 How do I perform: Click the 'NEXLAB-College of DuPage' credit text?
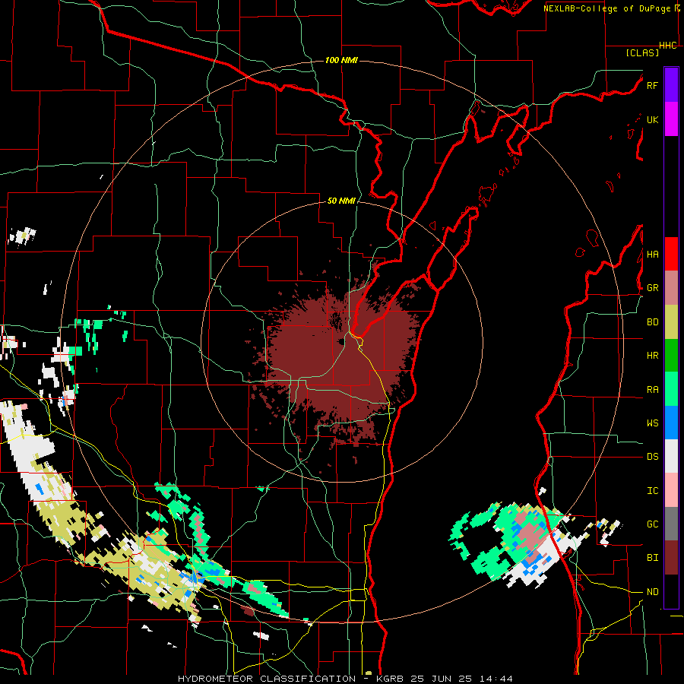pos(608,8)
